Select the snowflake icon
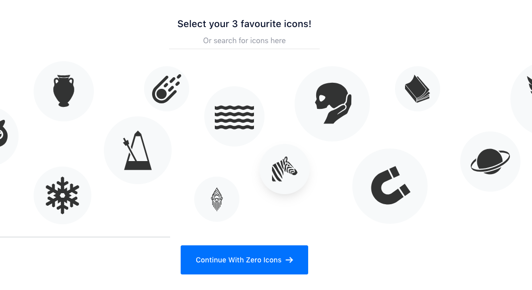532x290 pixels. click(62, 195)
